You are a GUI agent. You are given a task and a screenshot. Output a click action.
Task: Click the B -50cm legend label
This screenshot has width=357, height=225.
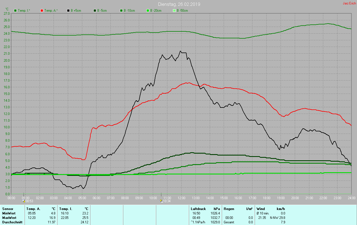[x=182, y=11]
